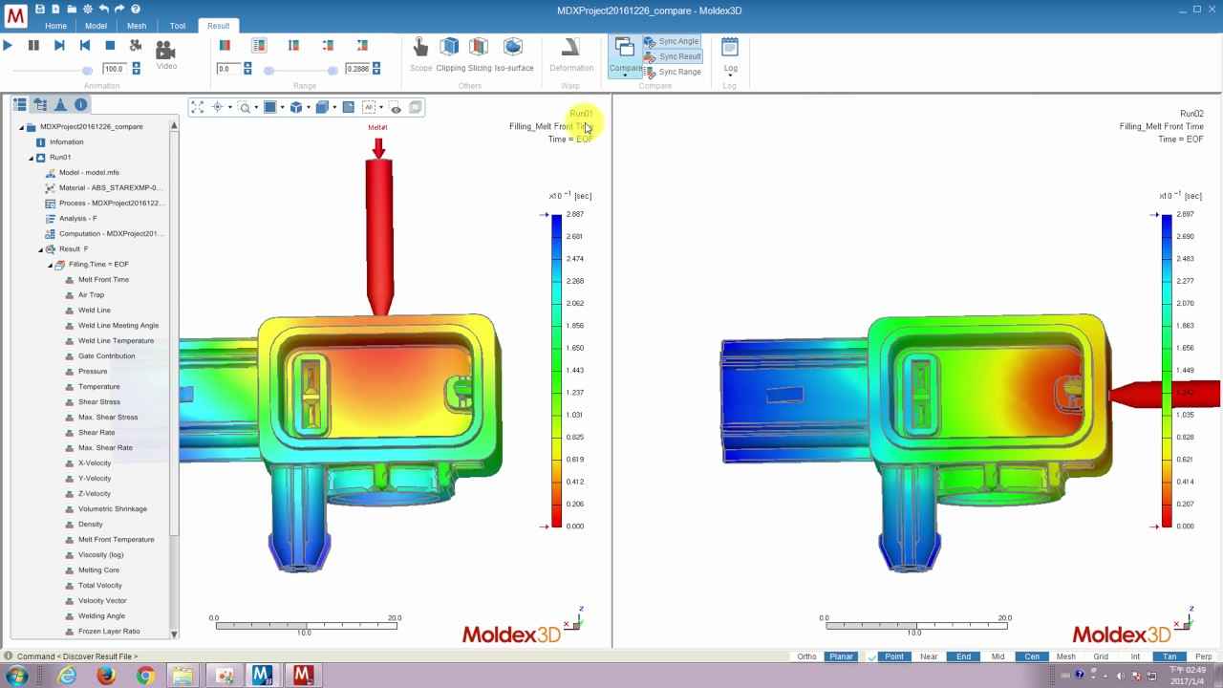Image resolution: width=1223 pixels, height=688 pixels.
Task: Click the Video camera icon
Action: point(166,51)
